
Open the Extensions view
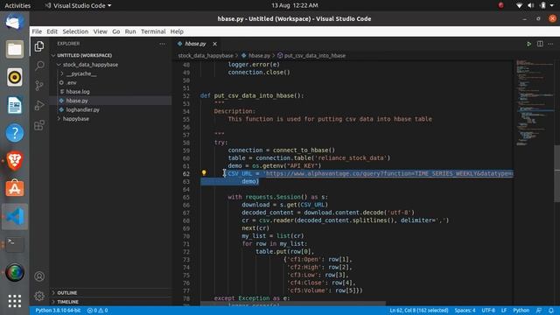click(x=39, y=125)
